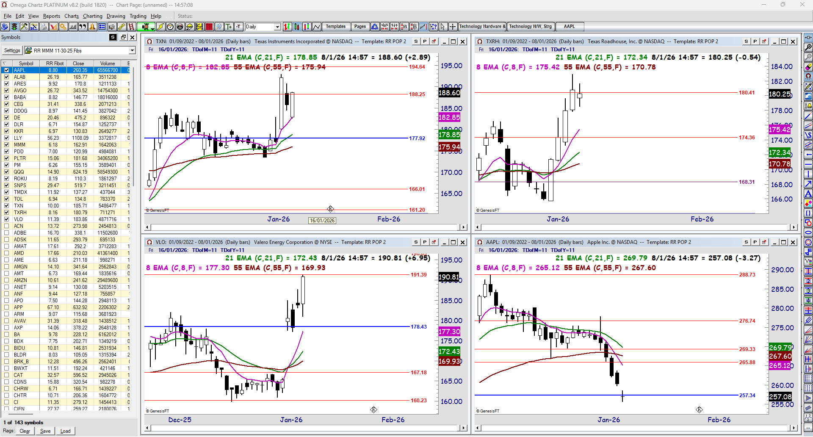Open the RR MMM 11-30-25 Fibs list dropdown

(132, 51)
